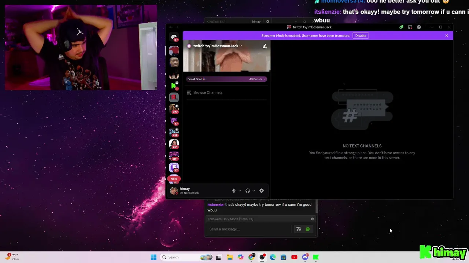Screen dimensions: 469x263
Task: Launch Copilot from taskbar
Action: [240, 257]
